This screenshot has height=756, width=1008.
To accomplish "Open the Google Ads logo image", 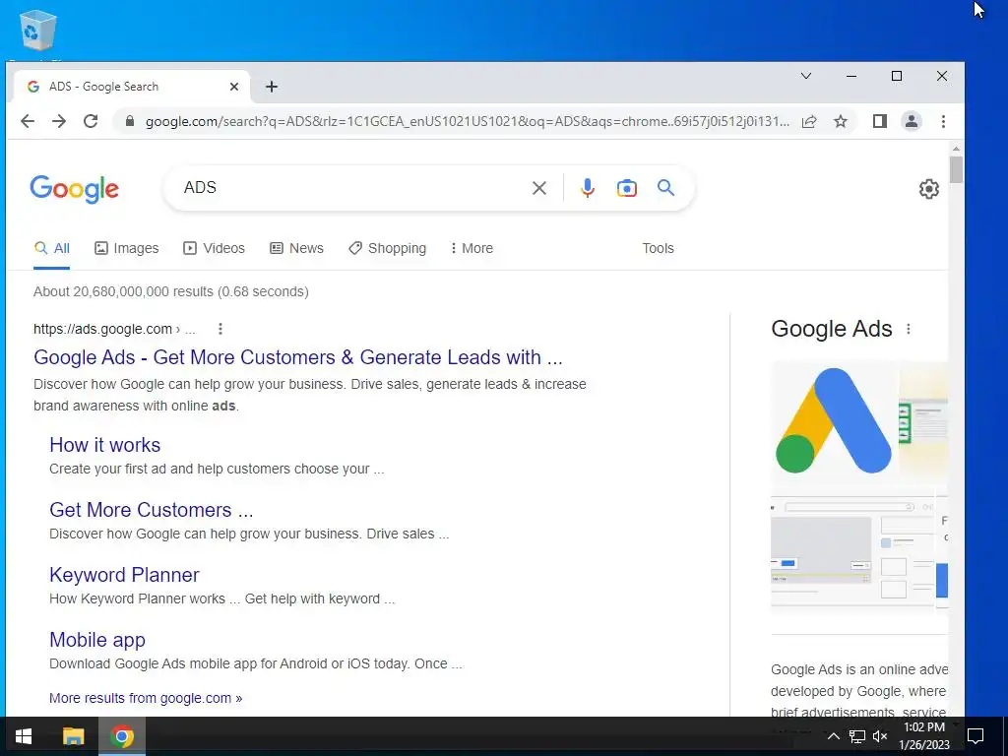I will (x=834, y=421).
